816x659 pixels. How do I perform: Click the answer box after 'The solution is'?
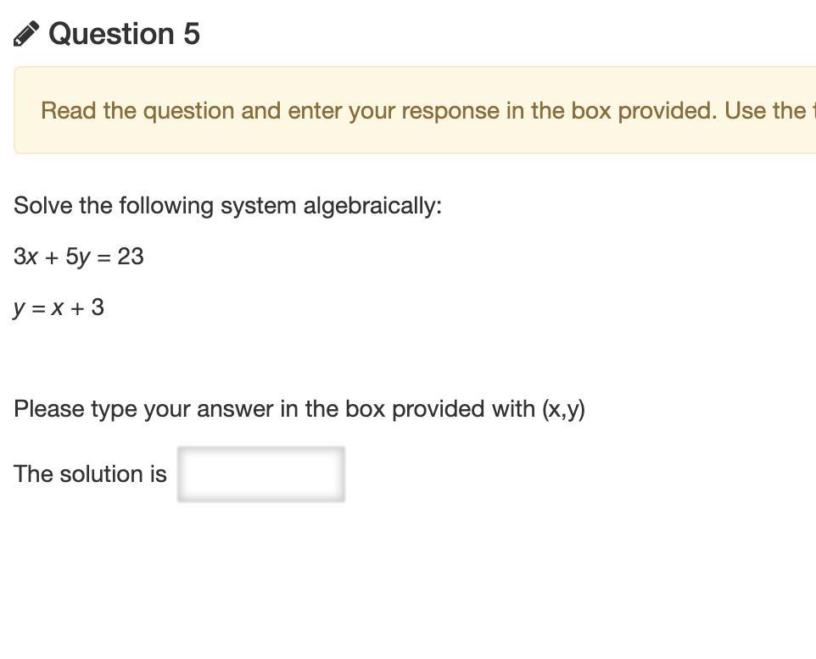260,474
